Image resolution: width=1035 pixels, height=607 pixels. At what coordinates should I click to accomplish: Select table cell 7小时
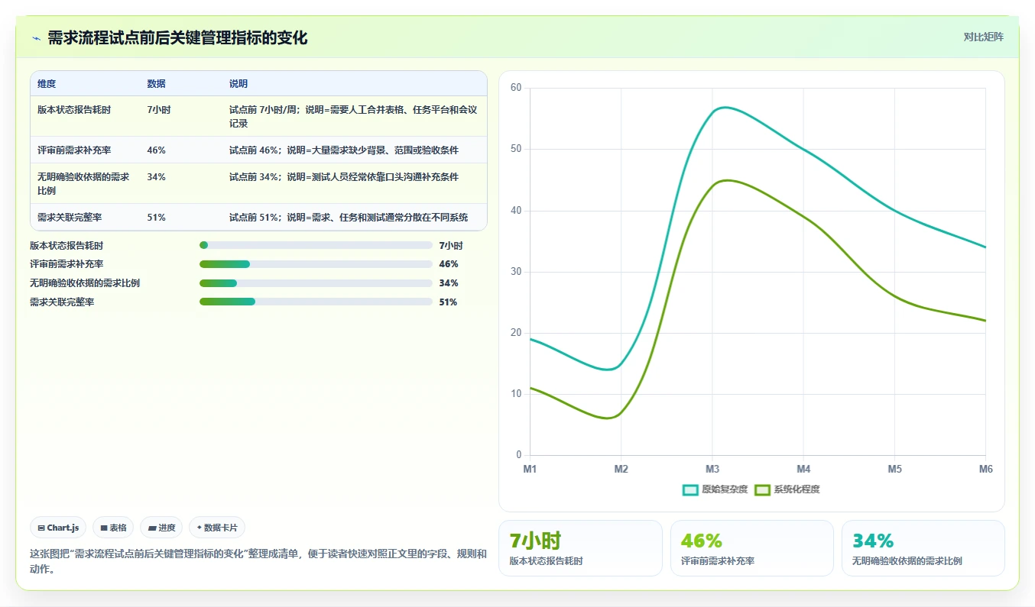point(159,110)
